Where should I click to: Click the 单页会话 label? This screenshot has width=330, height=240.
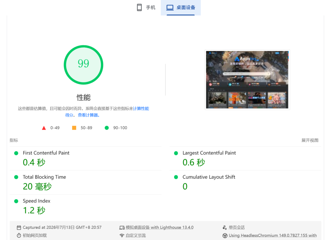click(x=237, y=227)
